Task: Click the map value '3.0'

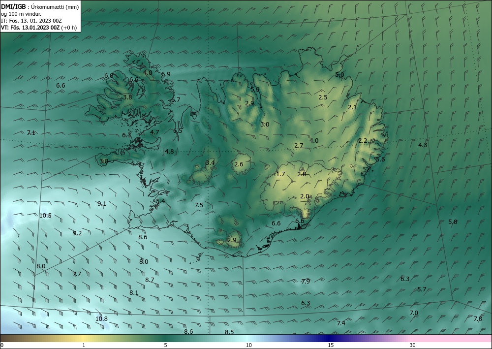Action: point(265,125)
